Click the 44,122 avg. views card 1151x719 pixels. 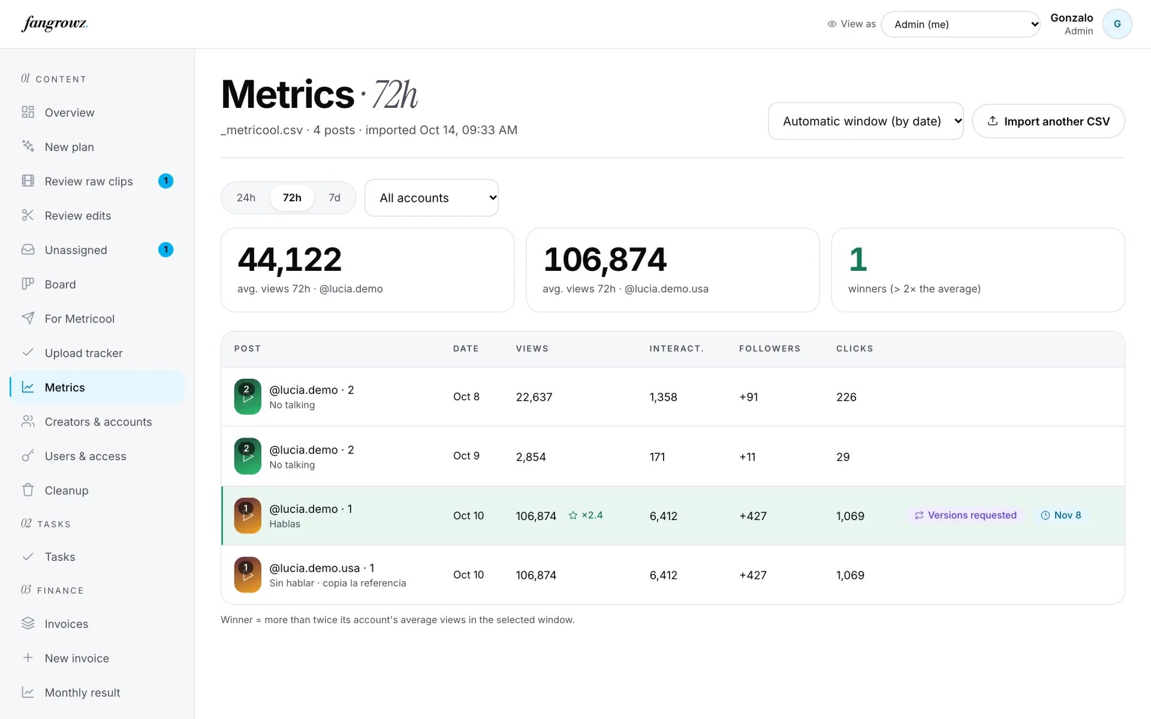(367, 270)
